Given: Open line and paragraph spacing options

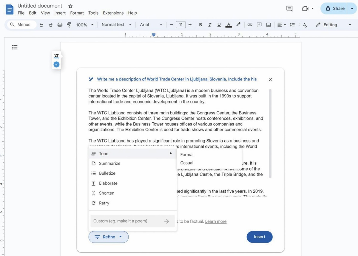Looking at the screenshot, I should [x=292, y=25].
